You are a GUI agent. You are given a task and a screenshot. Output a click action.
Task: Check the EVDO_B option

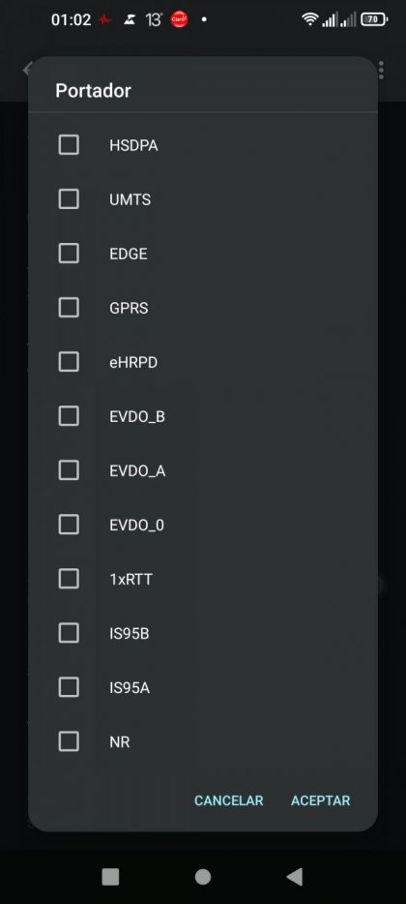point(69,415)
